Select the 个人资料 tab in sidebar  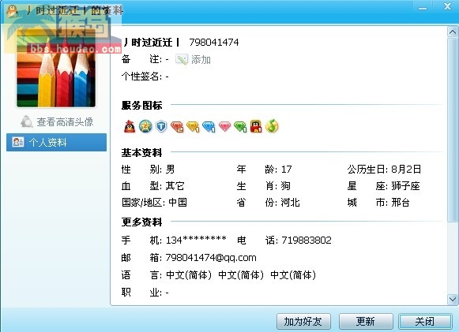click(57, 142)
